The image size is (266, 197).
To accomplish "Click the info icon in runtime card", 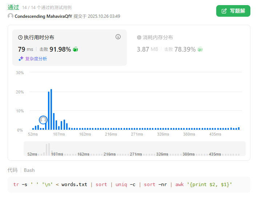I will 118,37.
